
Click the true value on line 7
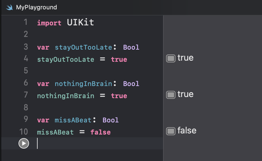[119, 96]
